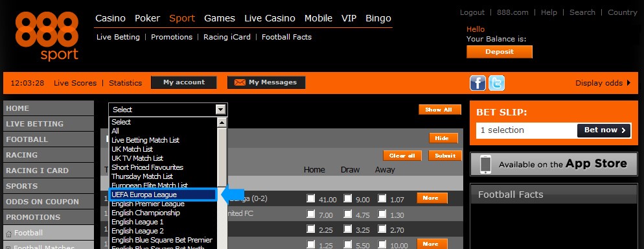Screen dimensions: 644x249
Task: Open Live Scores link
Action: [75, 83]
